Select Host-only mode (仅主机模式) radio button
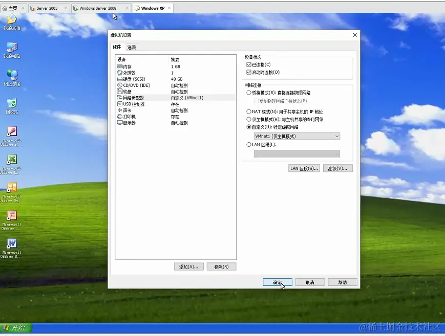This screenshot has width=445, height=336. pyautogui.click(x=249, y=119)
